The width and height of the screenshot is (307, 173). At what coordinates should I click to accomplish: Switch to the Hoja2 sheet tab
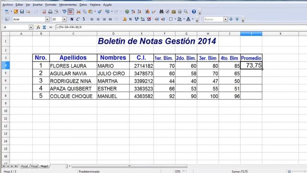[35, 166]
